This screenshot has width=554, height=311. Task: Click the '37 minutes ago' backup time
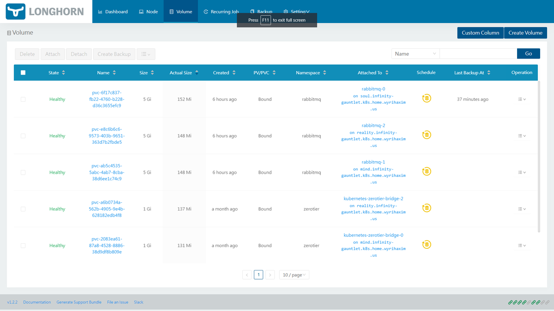coord(472,100)
